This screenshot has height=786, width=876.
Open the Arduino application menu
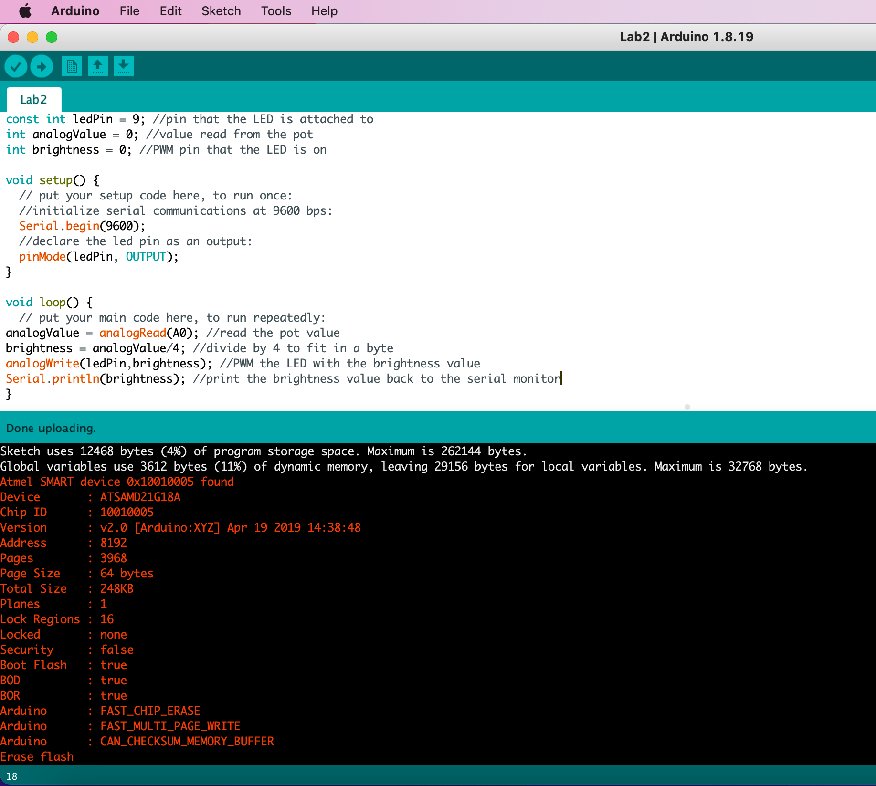pyautogui.click(x=75, y=11)
